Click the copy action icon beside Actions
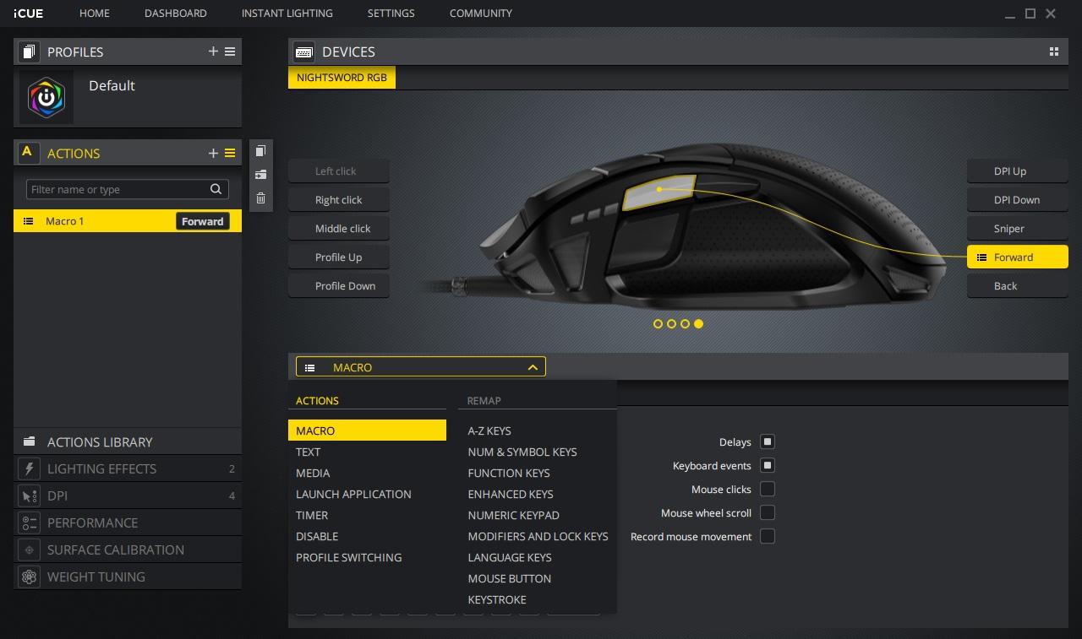This screenshot has height=639, width=1082. (260, 151)
